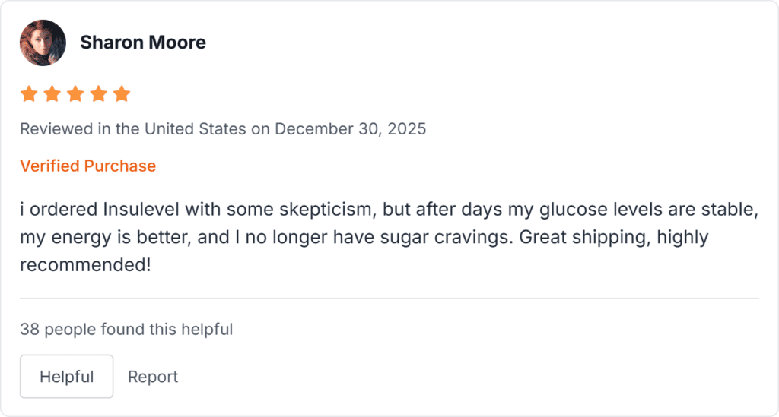The width and height of the screenshot is (779, 417).
Task: Report this review
Action: [153, 377]
